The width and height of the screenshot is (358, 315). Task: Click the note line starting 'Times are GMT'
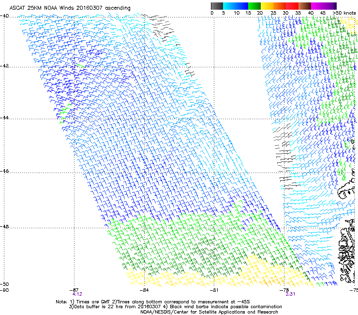click(x=153, y=302)
